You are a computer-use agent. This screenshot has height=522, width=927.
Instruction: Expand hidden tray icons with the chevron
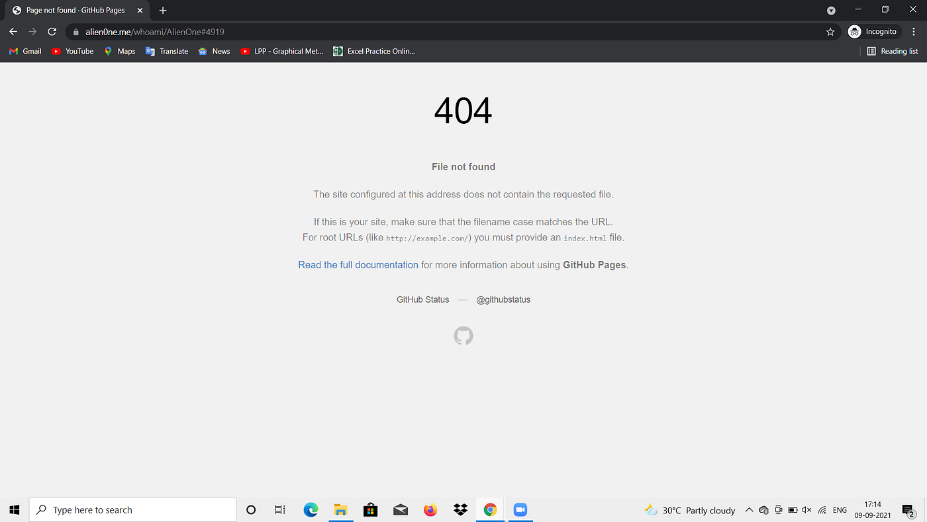[749, 510]
